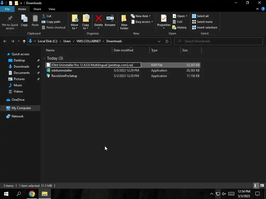Open the Windows Start menu

[x=6, y=194]
